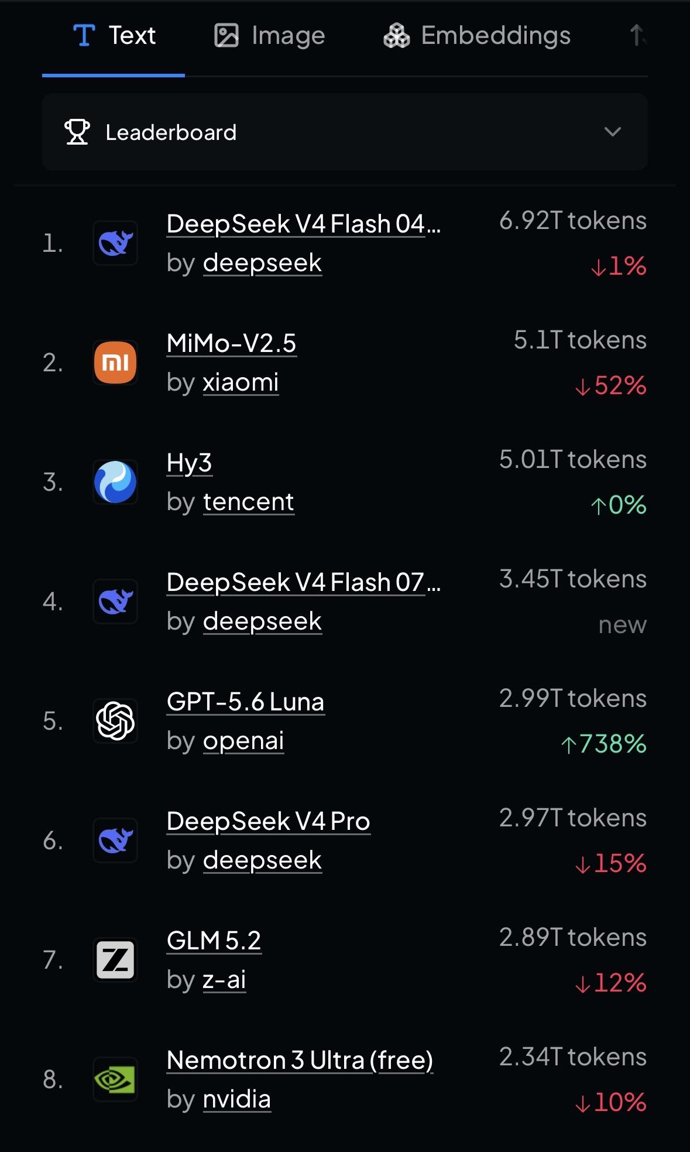Screen dimensions: 690x1152
Task: Click the NVIDIA logo icon
Action: tap(115, 1079)
